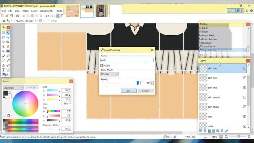Hide the skirt colour layer
The height and width of the screenshot is (143, 254).
click(x=244, y=107)
